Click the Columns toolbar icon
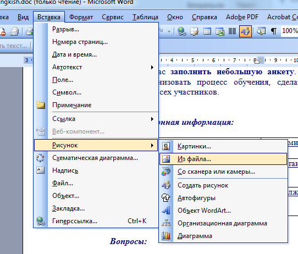The image size is (298, 254). point(232,31)
